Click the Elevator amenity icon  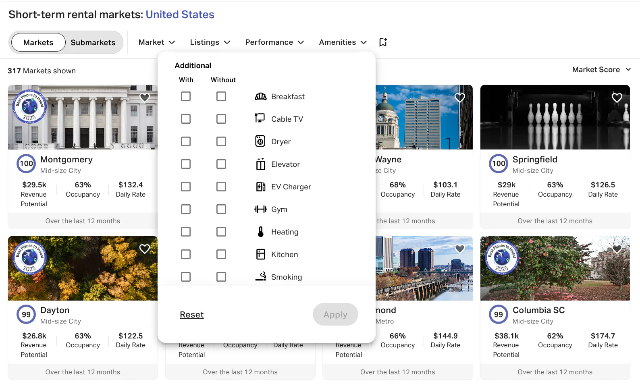[x=261, y=164]
